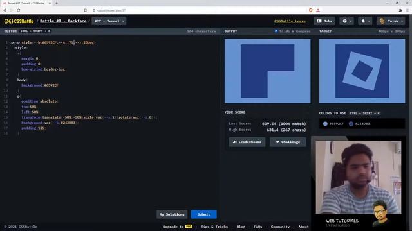Click the High Score 631.4 value

point(286,130)
